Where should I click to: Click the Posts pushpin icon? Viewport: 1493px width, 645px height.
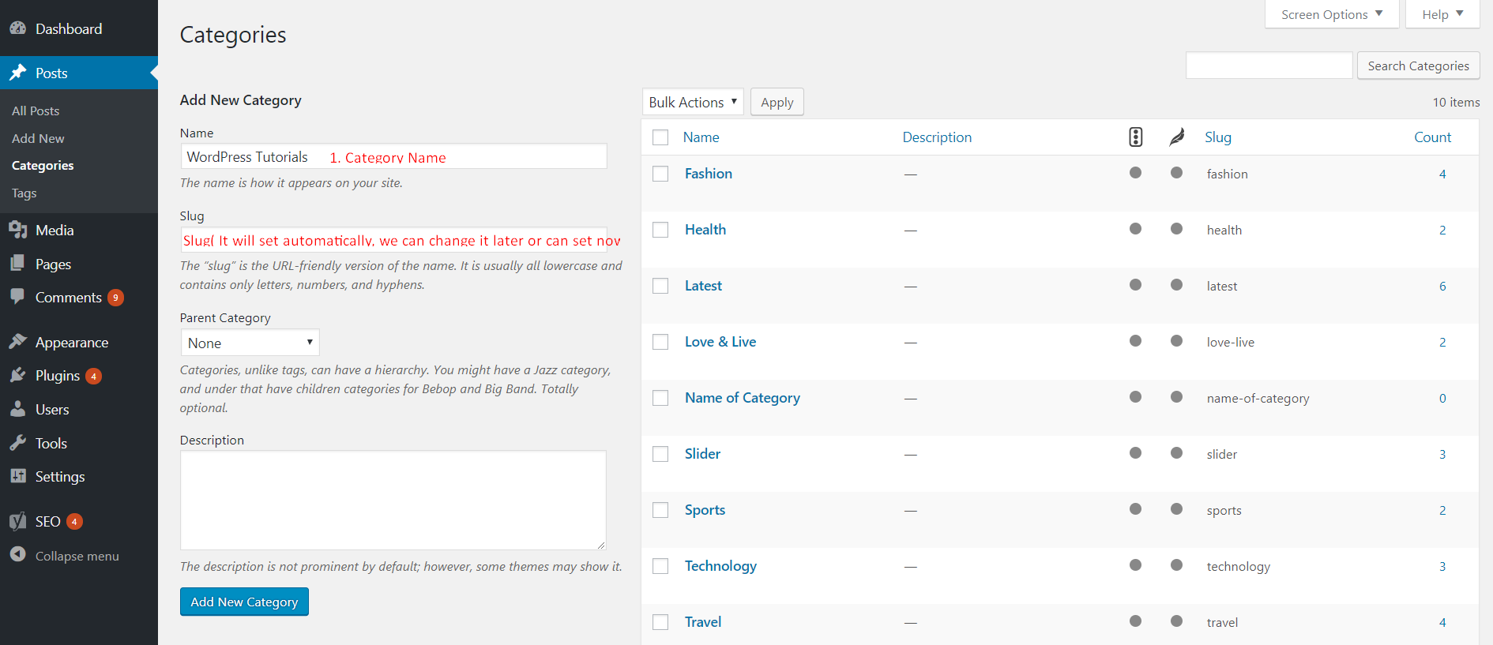point(17,73)
